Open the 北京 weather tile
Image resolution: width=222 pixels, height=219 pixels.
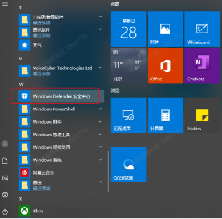(128, 65)
